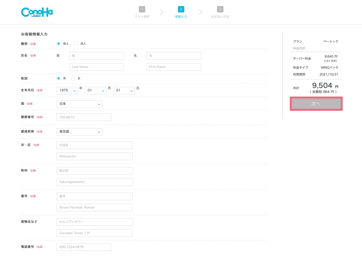The width and height of the screenshot is (362, 262).
Task: Select 法人 account type
Action: [x=76, y=43]
